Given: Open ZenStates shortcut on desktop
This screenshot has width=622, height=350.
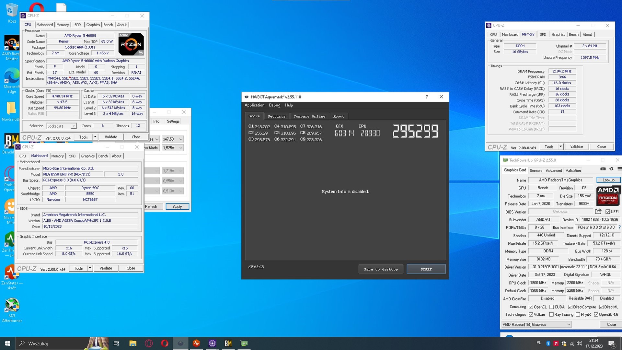Looking at the screenshot, I should click(12, 277).
